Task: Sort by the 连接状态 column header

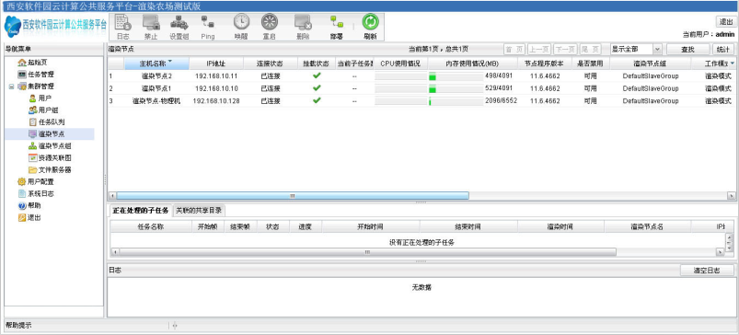Action: (270, 64)
